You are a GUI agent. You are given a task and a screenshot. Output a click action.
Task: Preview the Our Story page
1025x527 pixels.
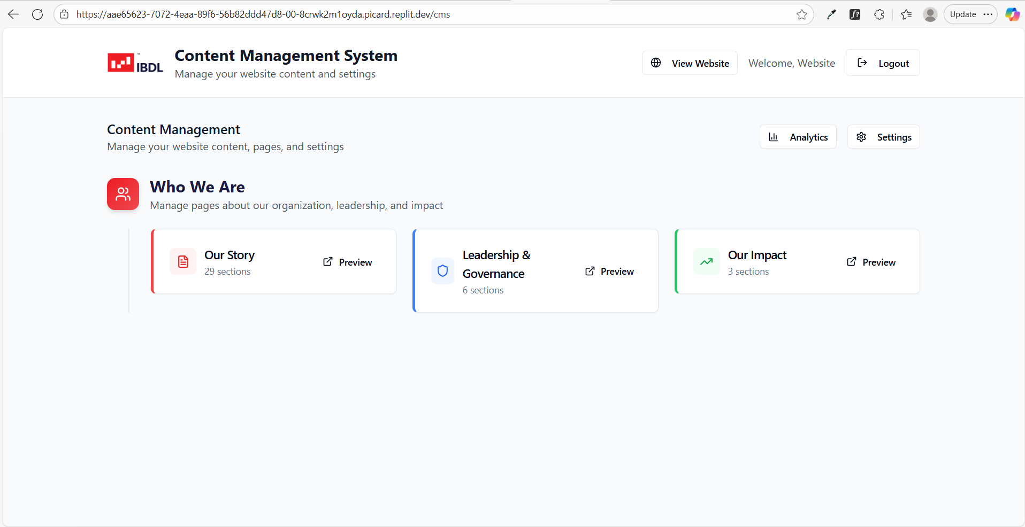(348, 262)
